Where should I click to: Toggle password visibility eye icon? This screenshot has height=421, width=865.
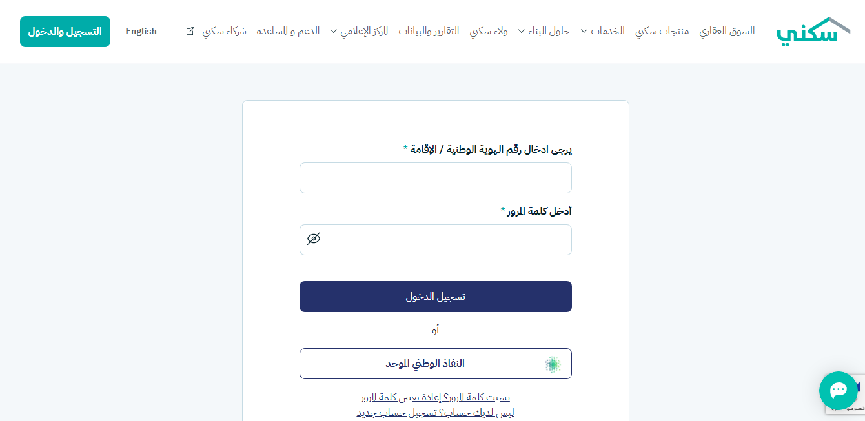click(314, 239)
